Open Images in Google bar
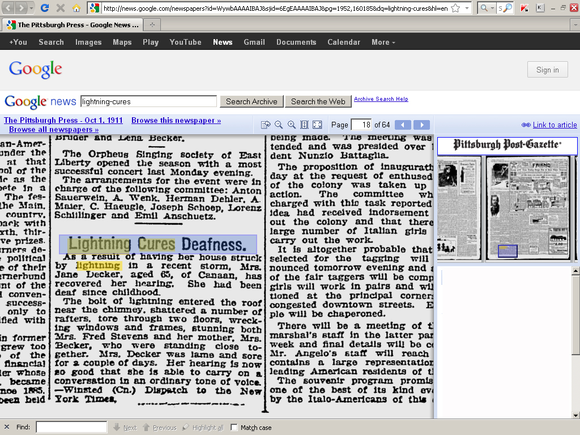The height and width of the screenshot is (435, 580). [88, 42]
